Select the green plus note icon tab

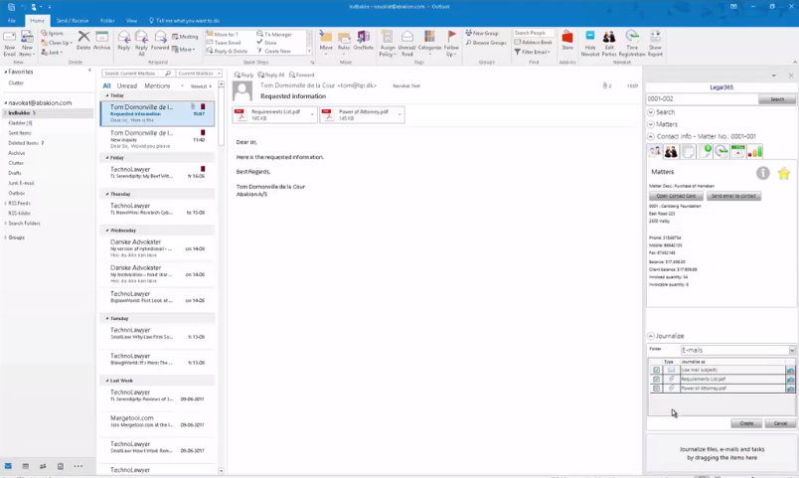pyautogui.click(x=706, y=151)
